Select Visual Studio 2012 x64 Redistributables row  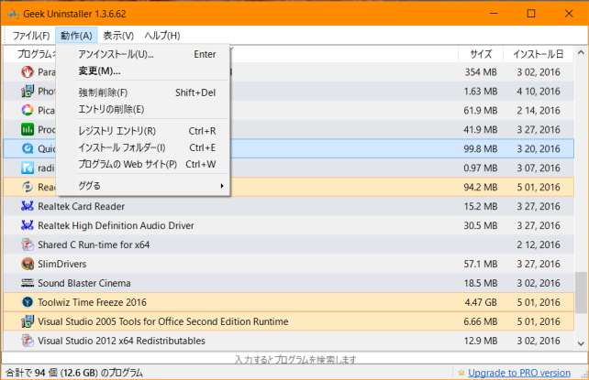tap(288, 341)
